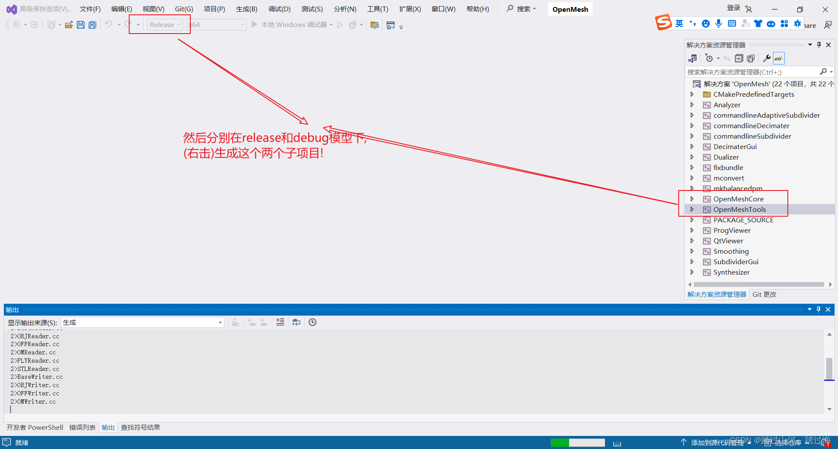Switch to the Git 更改 tab
The height and width of the screenshot is (449, 838).
[x=764, y=294]
